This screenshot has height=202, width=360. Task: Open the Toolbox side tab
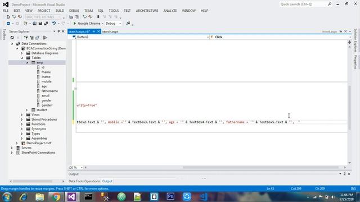pyautogui.click(x=4, y=34)
